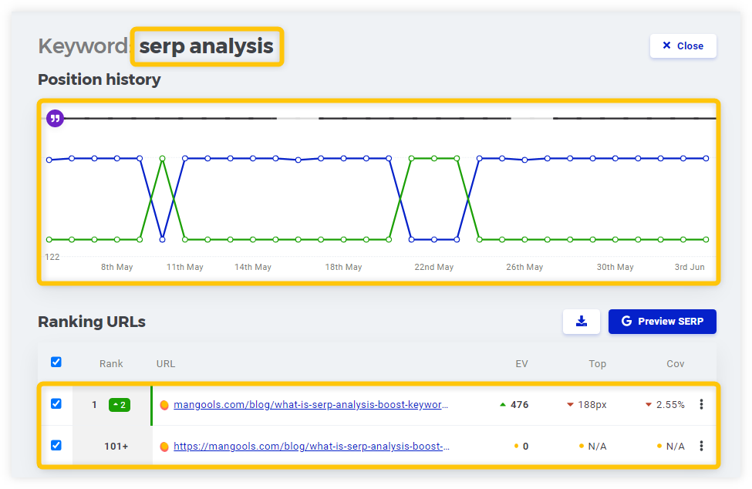The image size is (752, 489).
Task: Sort table by Rank column
Action: 111,364
